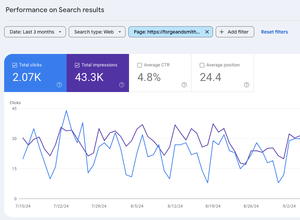Click the Search type dropdown arrow
The width and height of the screenshot is (300, 220).
click(x=120, y=32)
